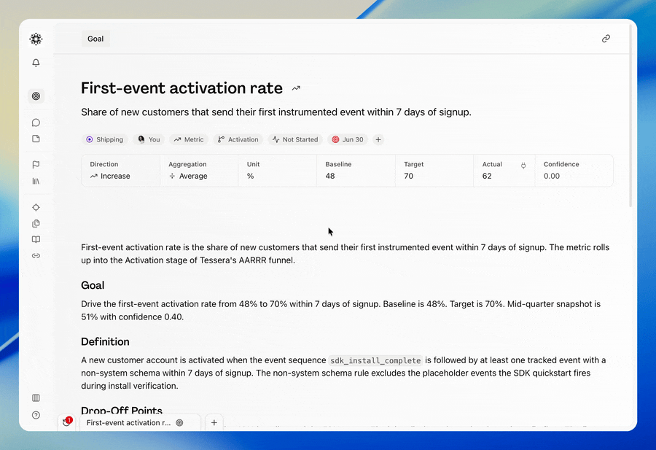Open the Activation chip
This screenshot has width=656, height=450.
pyautogui.click(x=238, y=139)
